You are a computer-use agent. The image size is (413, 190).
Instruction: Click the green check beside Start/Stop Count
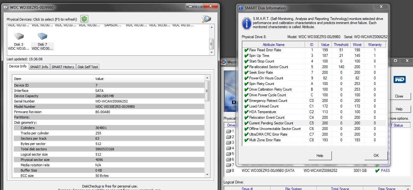click(246, 61)
